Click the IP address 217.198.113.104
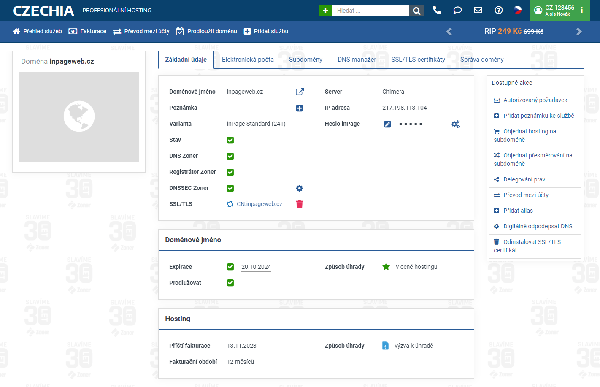 coord(405,108)
